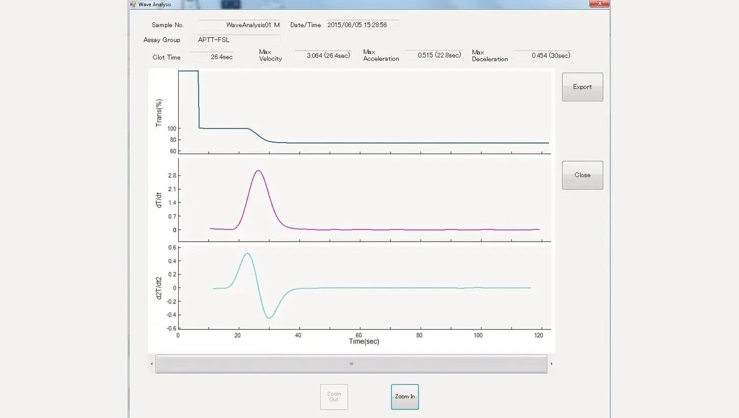Click the peak of the dT/dt curve
Screen dimensions: 739x418
(x=258, y=171)
